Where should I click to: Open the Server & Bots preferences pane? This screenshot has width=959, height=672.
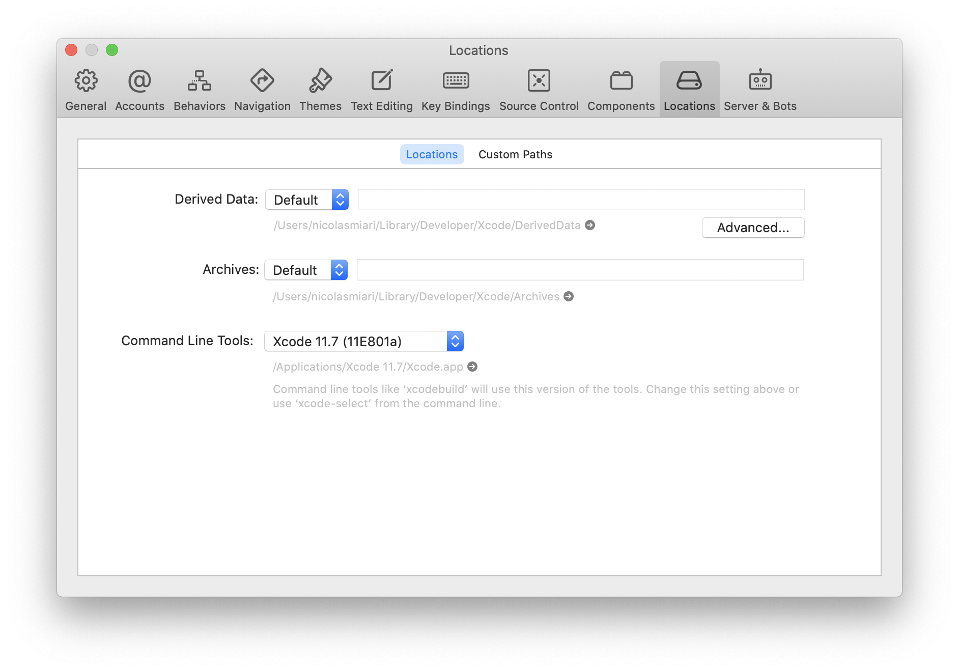pos(760,90)
